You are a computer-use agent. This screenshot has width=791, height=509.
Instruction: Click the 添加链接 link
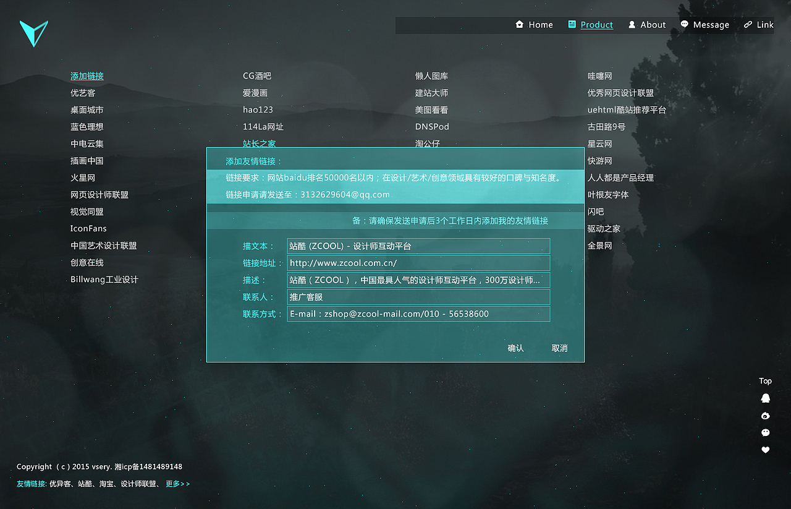coord(87,76)
